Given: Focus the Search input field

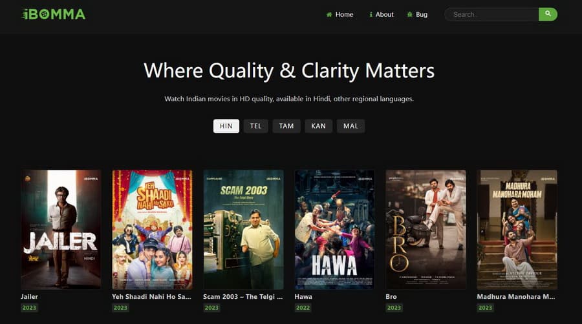Looking at the screenshot, I should tap(492, 14).
